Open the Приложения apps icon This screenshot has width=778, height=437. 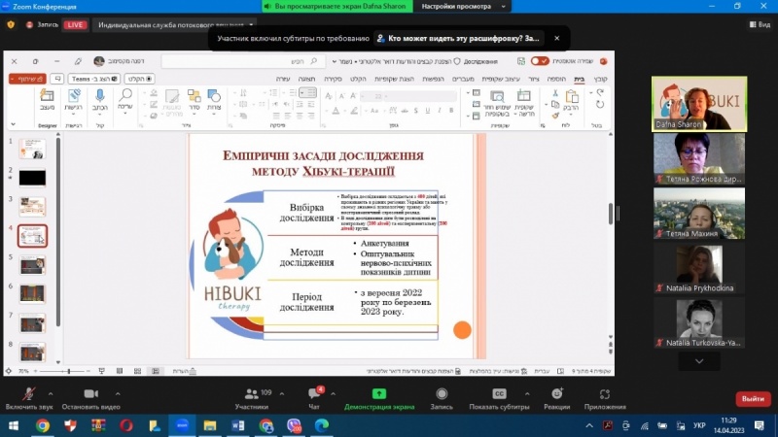click(605, 393)
